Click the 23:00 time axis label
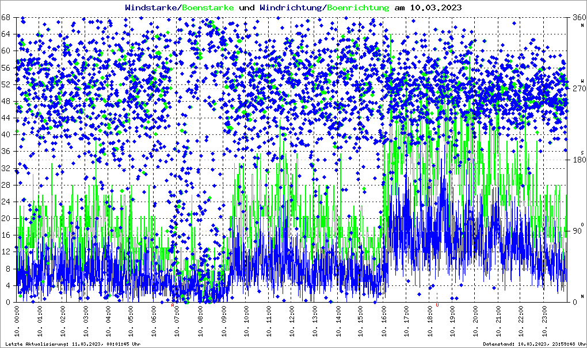The height and width of the screenshot is (348, 587). tap(544, 321)
